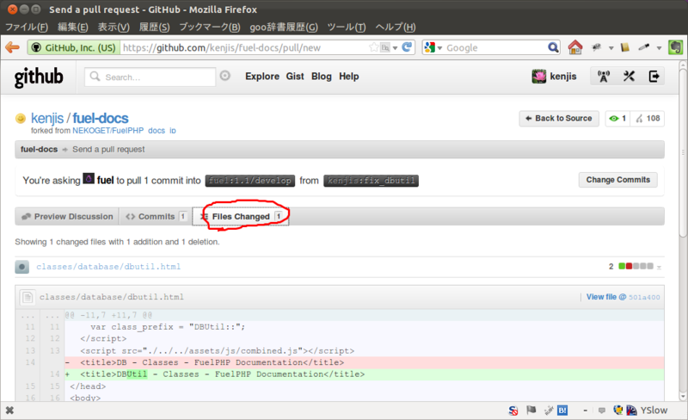Click the Hatena B! status bar icon
Screen dimensions: 688x420
click(562, 411)
